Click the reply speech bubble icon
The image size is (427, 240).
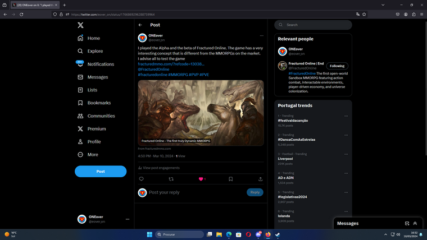(x=141, y=179)
